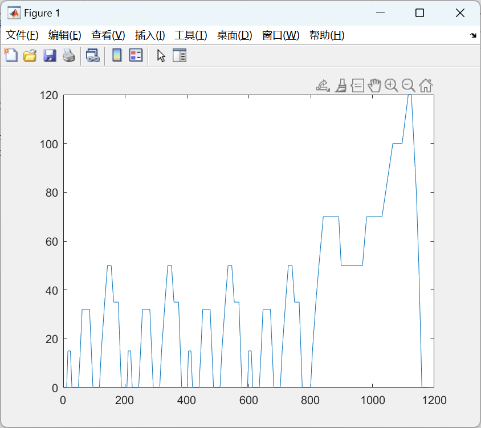Click the y-axis tick label 60
Viewport: 481px width, 428px height.
click(x=52, y=242)
